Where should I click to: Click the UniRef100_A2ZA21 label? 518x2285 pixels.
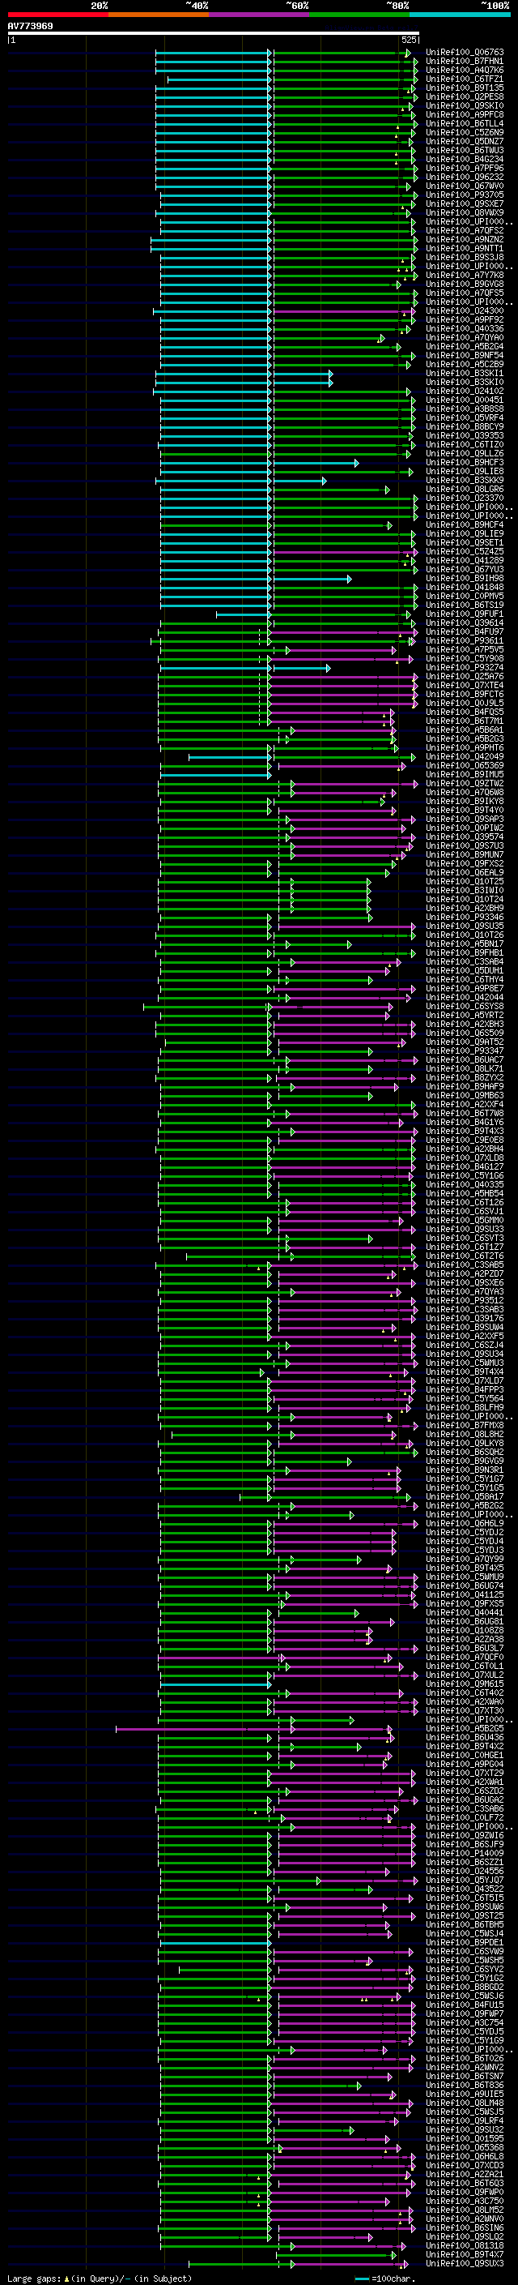(x=464, y=2174)
